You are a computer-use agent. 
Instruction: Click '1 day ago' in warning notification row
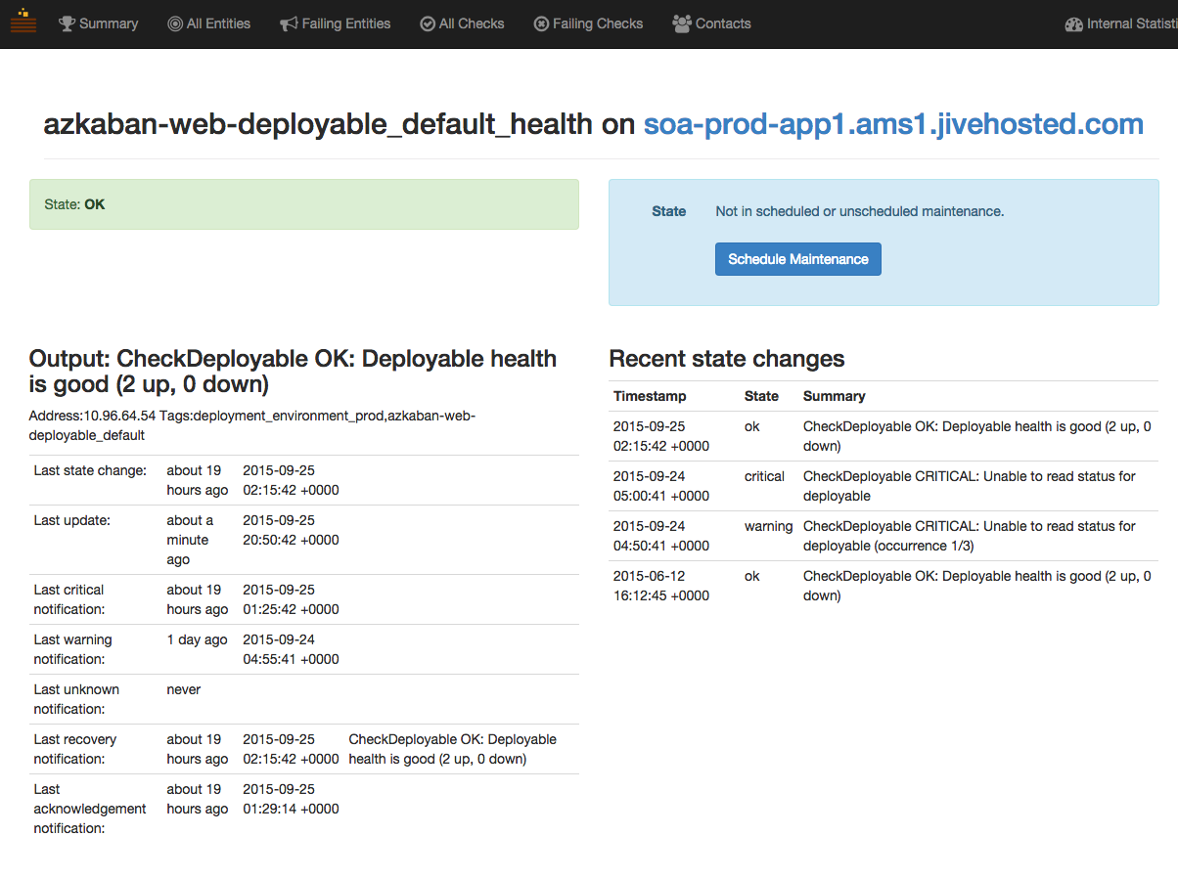click(x=197, y=639)
